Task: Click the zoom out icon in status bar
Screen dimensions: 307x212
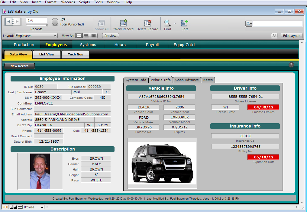Action: (11, 207)
